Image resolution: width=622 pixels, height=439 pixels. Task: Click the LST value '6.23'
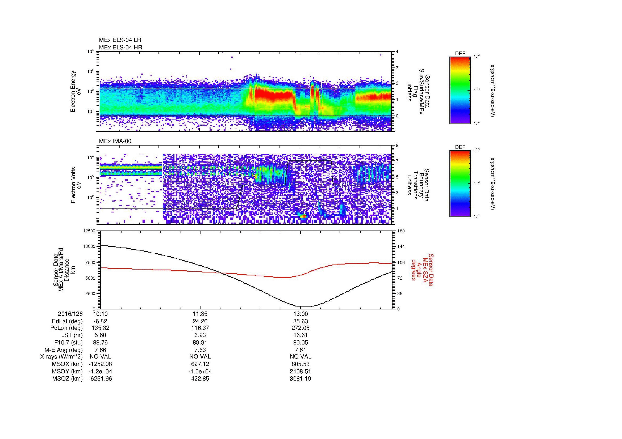coord(200,335)
